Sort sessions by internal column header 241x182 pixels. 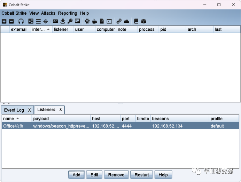41,29
